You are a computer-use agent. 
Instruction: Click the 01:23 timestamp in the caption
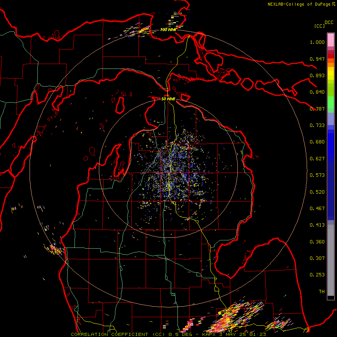pyautogui.click(x=258, y=334)
